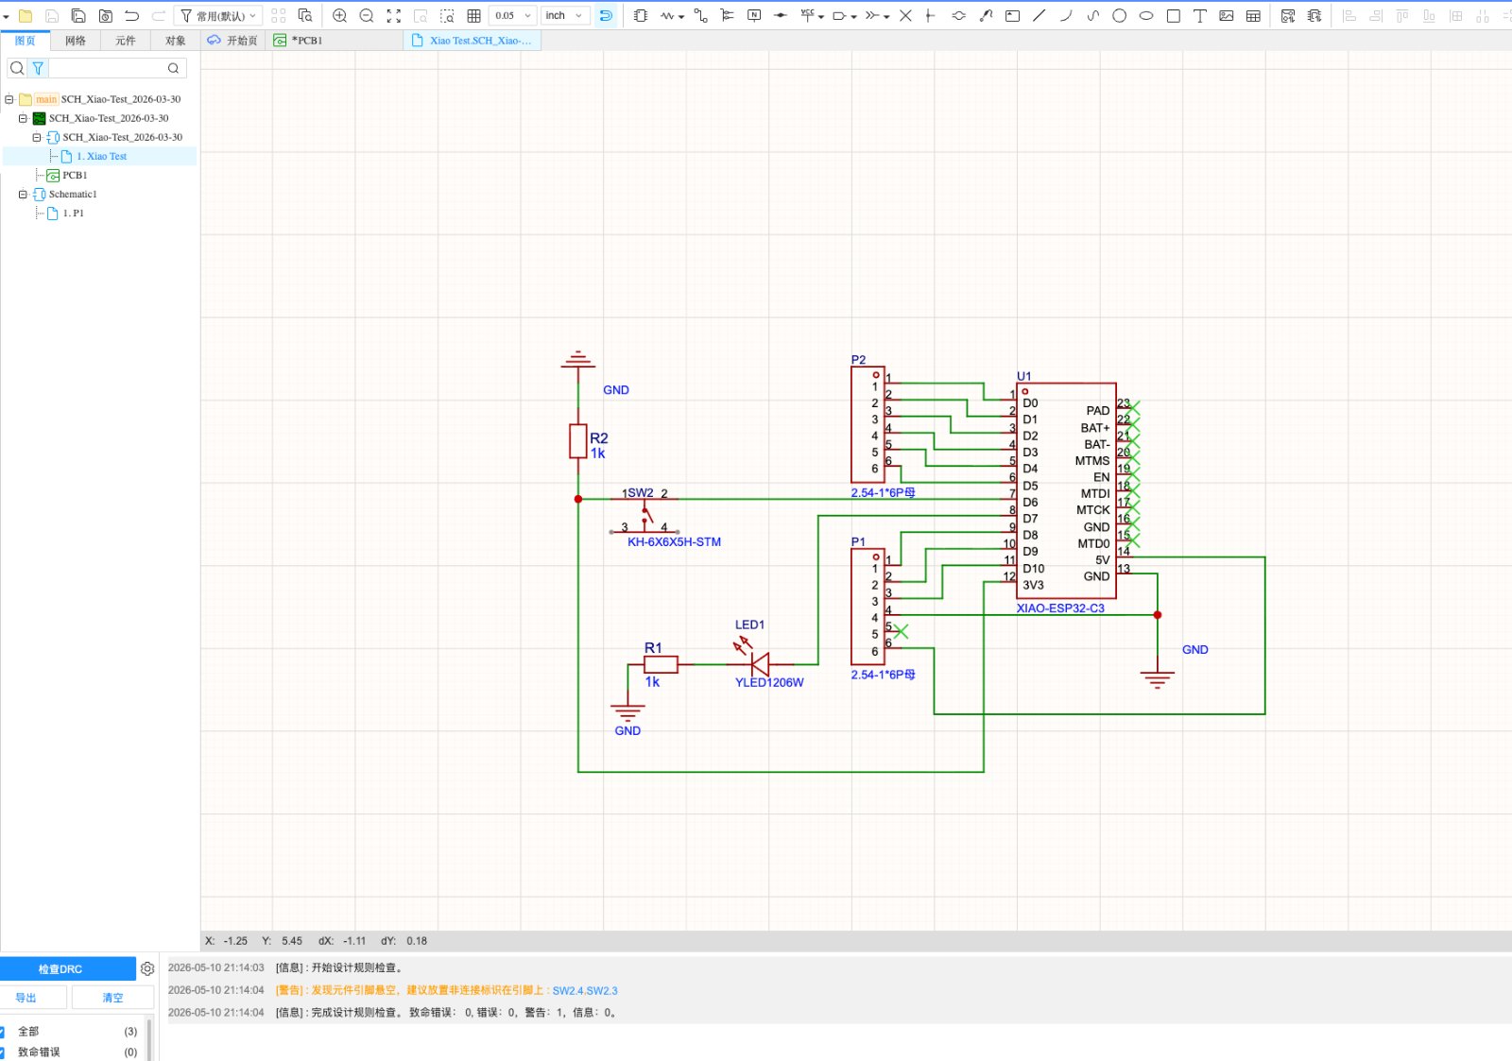
Task: Open the 开始页 document tab
Action: [x=232, y=41]
